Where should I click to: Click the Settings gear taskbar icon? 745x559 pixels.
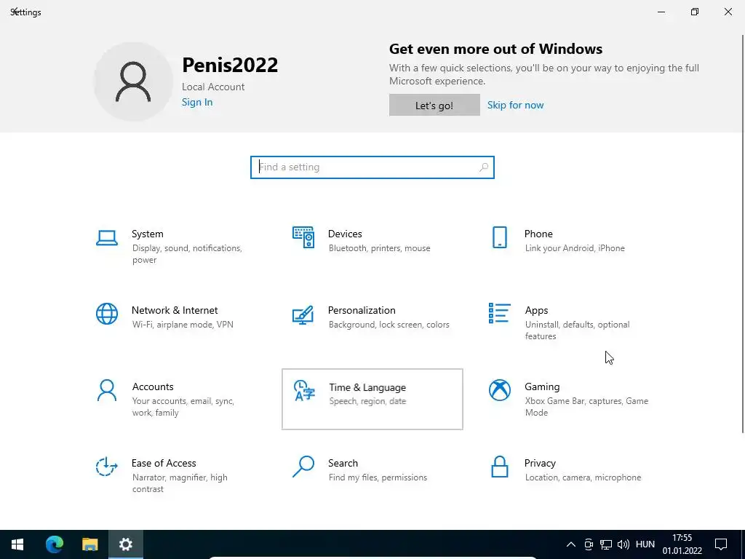tap(125, 544)
